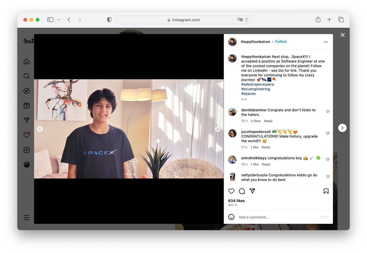367x253 pixels.
Task: Go back a slide with the left arrow
Action: tap(40, 129)
